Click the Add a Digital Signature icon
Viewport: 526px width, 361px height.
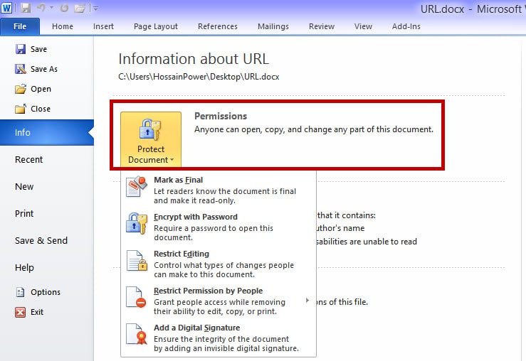point(136,334)
